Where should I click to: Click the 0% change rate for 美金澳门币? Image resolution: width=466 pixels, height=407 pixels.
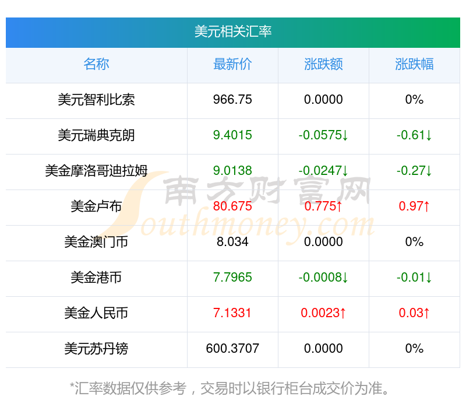pos(414,242)
